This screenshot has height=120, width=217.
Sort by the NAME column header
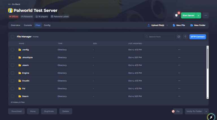point(22,44)
